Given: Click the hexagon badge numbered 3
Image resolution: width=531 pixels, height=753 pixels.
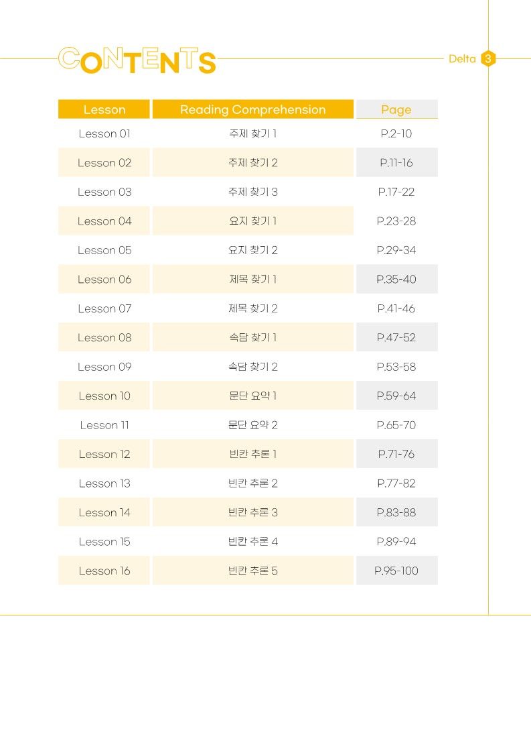Looking at the screenshot, I should tap(488, 58).
